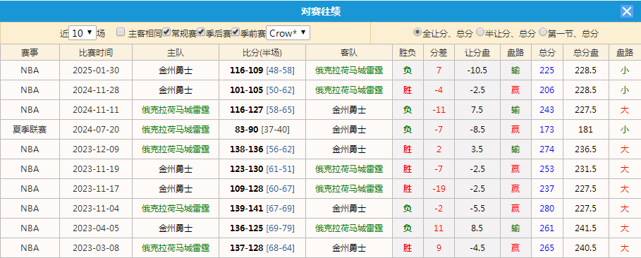The image size is (641, 258).
Task: Click home team 俄克拉荷马城雷霆 in 2024-11-11 row
Action: click(176, 109)
